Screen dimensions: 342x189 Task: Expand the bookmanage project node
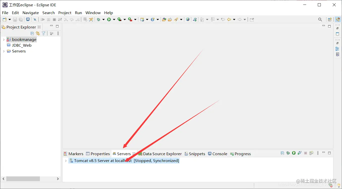(4, 40)
